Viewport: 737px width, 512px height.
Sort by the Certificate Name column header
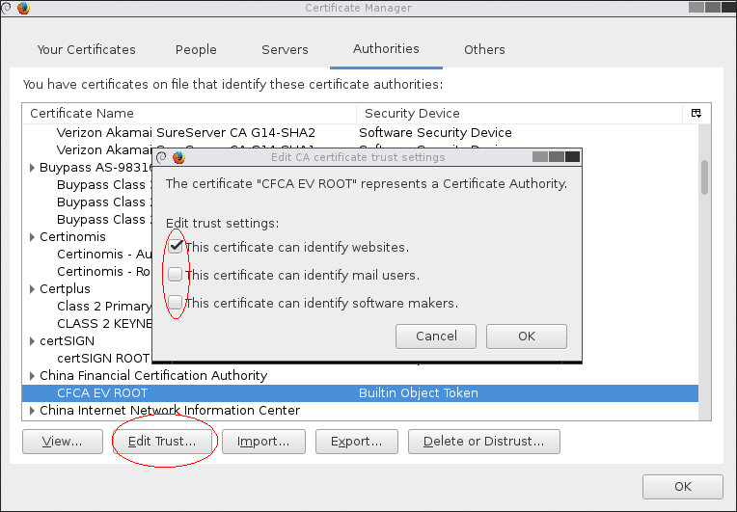pyautogui.click(x=189, y=113)
